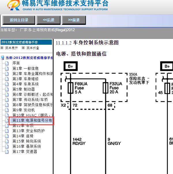Click the page icon beside 第8章
Screen dimensions: 173x174
click(x=7, y=105)
